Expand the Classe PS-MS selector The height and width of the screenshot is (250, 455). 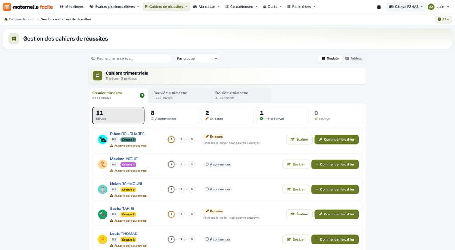coord(406,7)
